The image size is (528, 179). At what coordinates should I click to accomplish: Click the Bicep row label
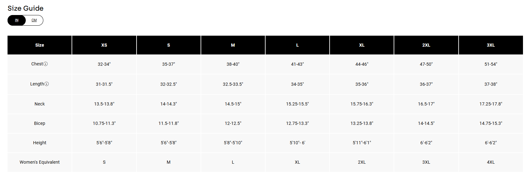[40, 123]
